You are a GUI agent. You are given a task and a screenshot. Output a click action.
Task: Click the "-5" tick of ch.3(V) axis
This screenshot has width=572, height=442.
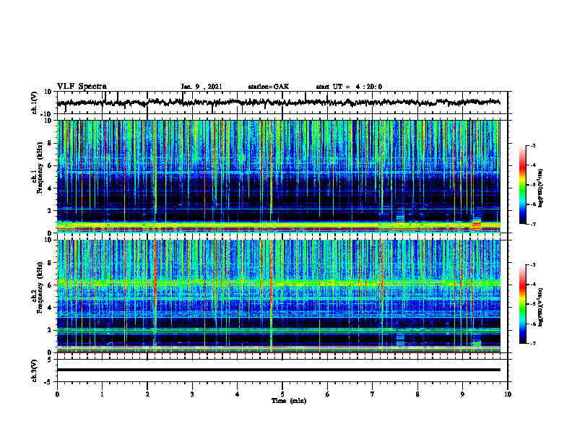click(49, 382)
